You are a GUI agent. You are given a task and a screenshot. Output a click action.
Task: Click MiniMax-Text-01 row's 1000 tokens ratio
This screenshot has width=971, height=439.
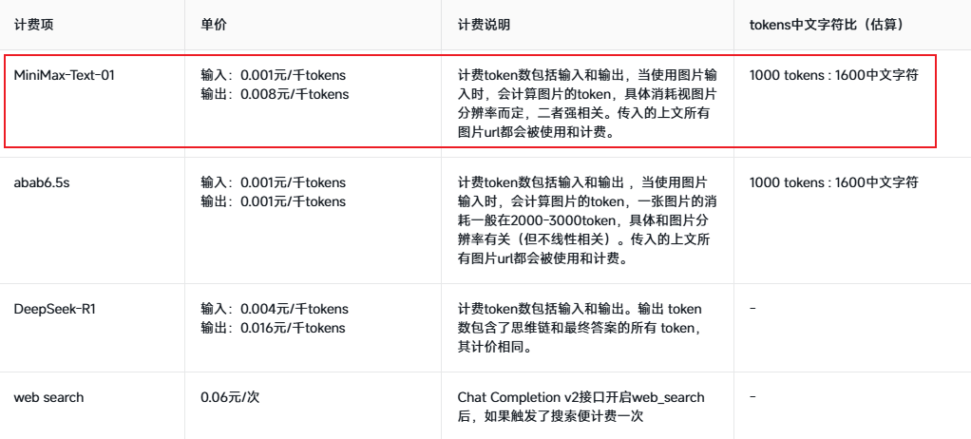click(x=833, y=74)
